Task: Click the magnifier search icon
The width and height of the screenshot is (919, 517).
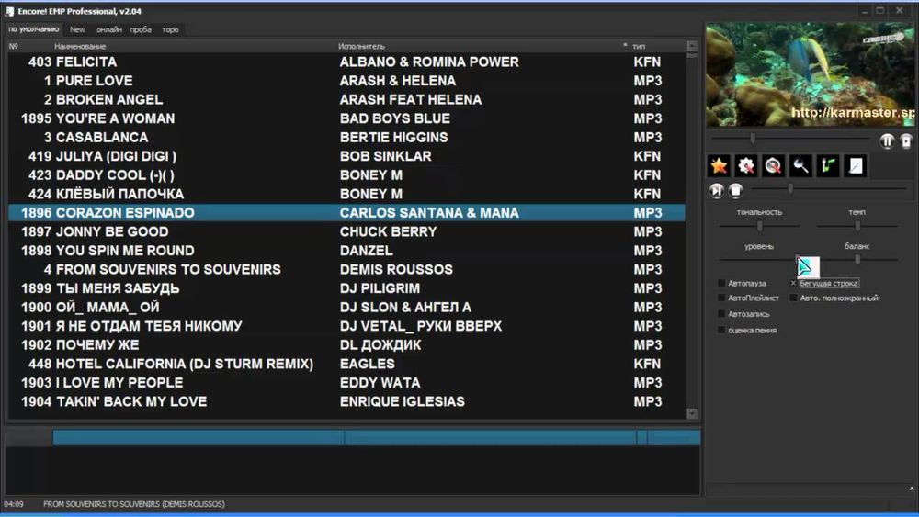Action: coord(800,165)
